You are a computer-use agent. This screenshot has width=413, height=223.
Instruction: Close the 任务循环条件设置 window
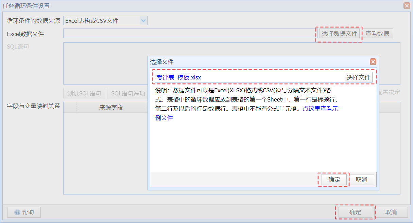point(407,6)
